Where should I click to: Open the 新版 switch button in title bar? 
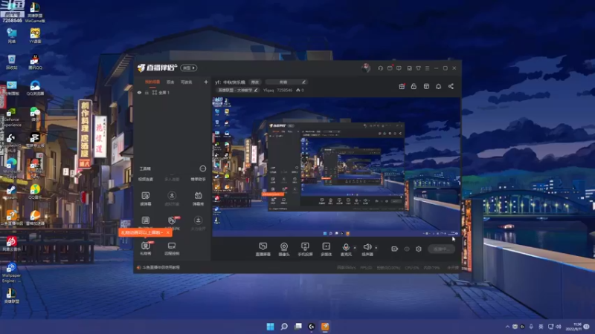point(189,68)
